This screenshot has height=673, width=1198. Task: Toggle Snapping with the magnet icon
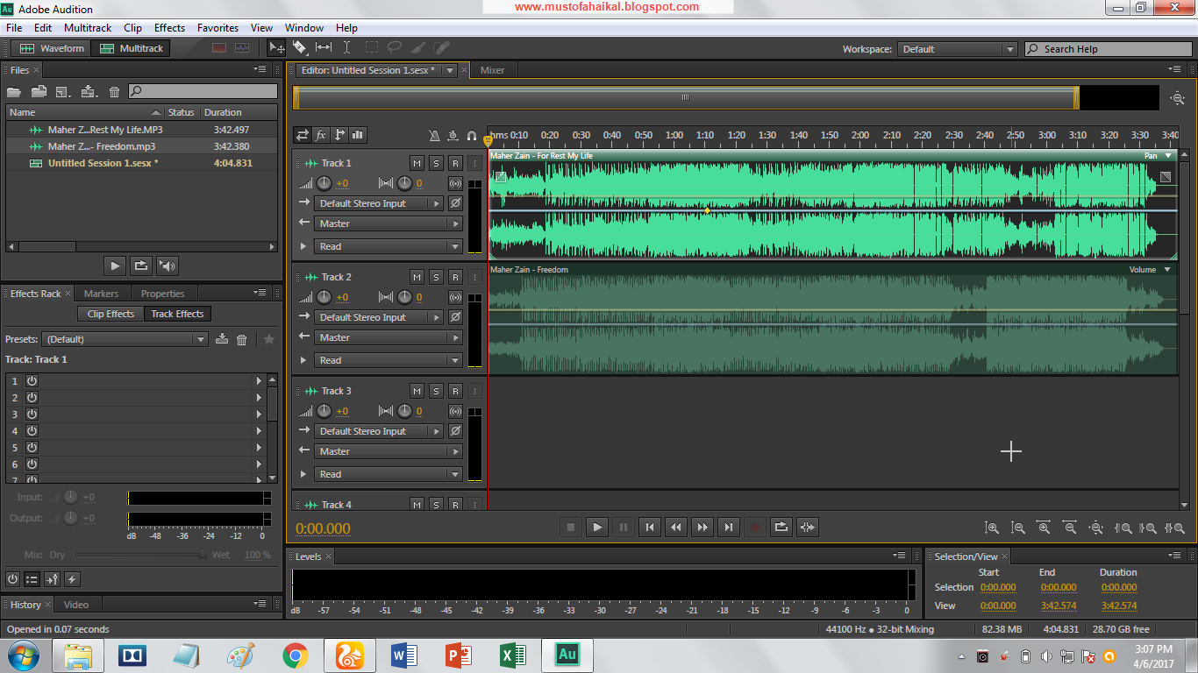(472, 136)
